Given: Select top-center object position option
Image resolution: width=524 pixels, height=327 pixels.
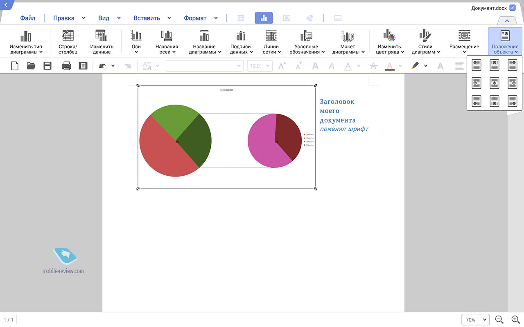Looking at the screenshot, I should point(495,65).
